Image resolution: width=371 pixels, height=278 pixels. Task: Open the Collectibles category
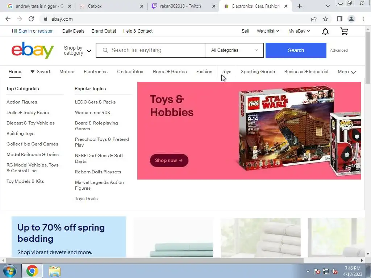coord(130,72)
